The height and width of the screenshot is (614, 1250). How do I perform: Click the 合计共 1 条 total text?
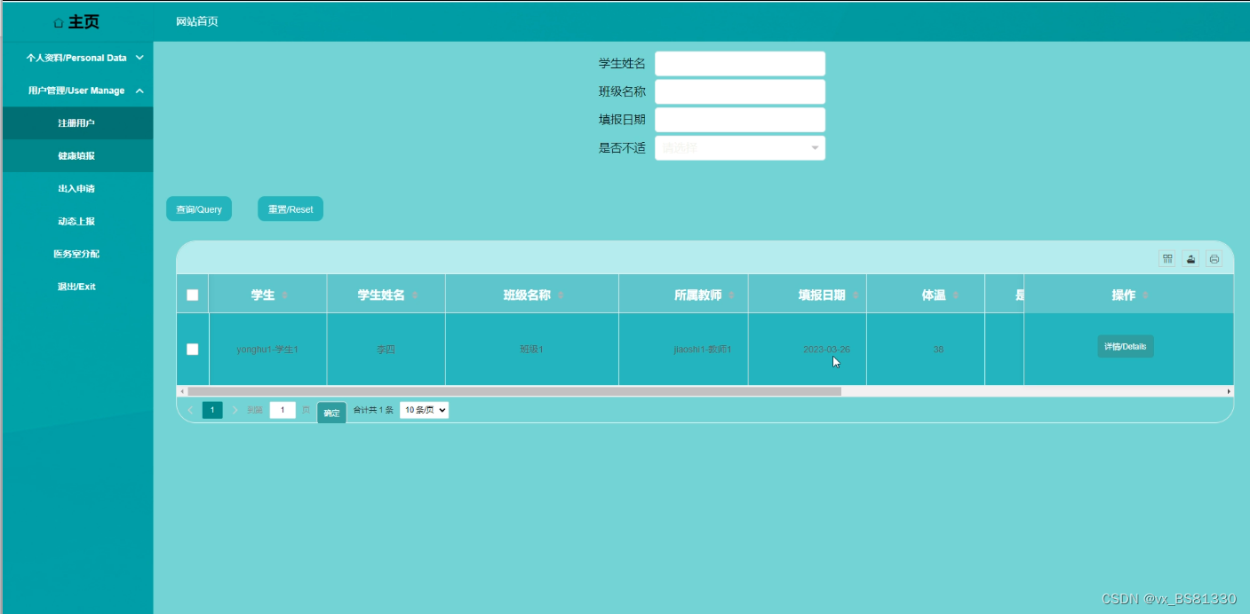pos(373,410)
